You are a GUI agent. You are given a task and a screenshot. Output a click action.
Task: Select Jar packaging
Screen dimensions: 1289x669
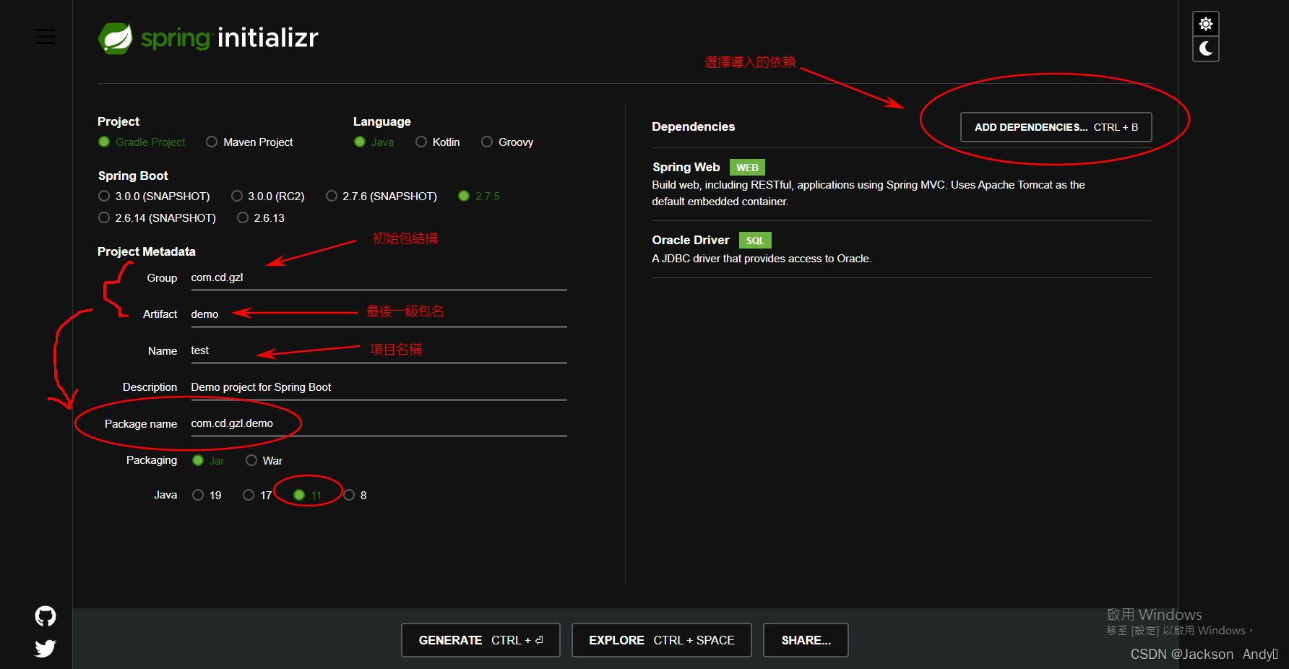coord(208,461)
